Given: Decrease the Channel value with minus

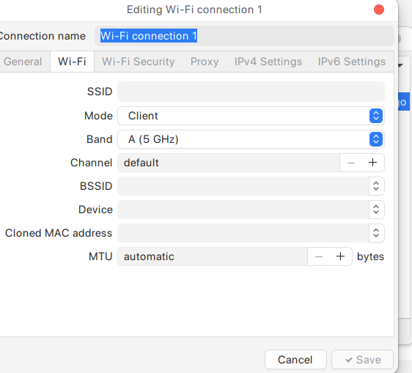Looking at the screenshot, I should (x=350, y=163).
